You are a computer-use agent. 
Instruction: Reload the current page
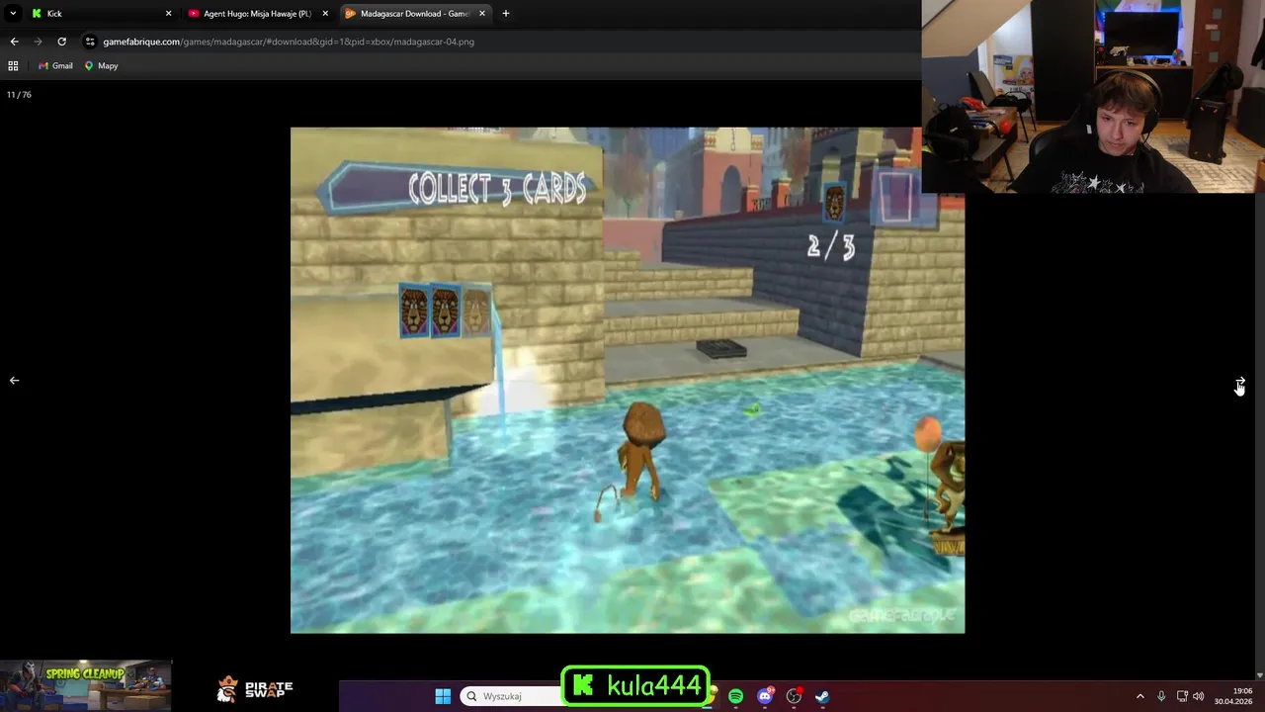click(x=61, y=42)
